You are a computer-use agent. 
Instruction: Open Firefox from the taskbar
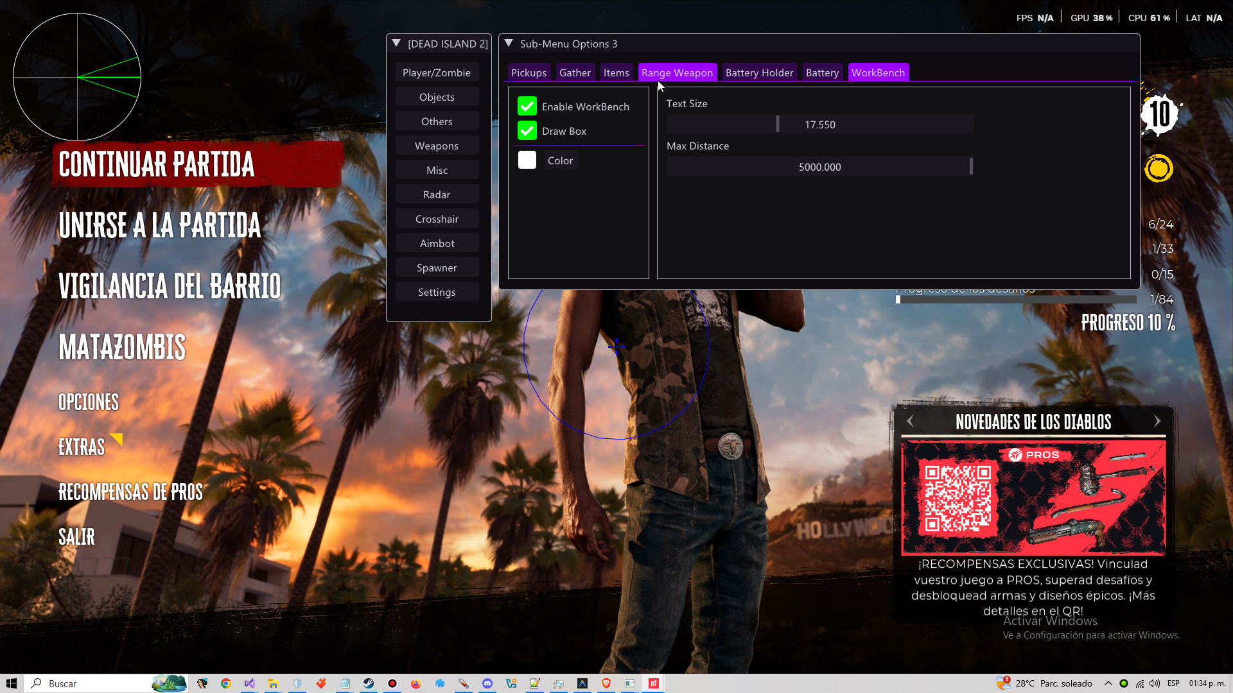pyautogui.click(x=415, y=683)
